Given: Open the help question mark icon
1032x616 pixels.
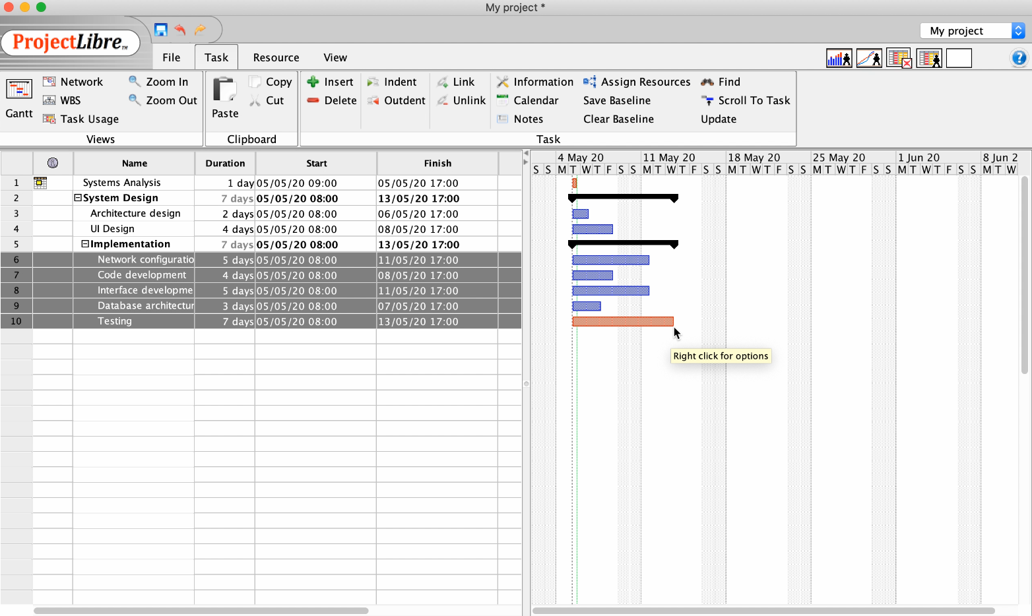Looking at the screenshot, I should point(1018,58).
